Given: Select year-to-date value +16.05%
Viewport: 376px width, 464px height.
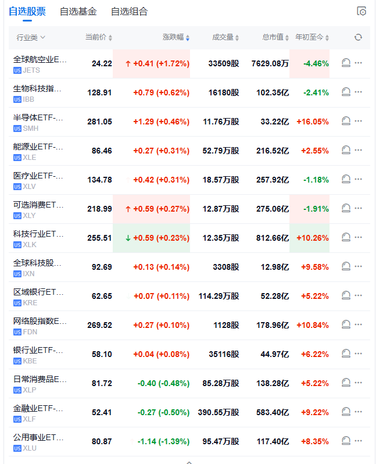Looking at the screenshot, I should [x=313, y=122].
